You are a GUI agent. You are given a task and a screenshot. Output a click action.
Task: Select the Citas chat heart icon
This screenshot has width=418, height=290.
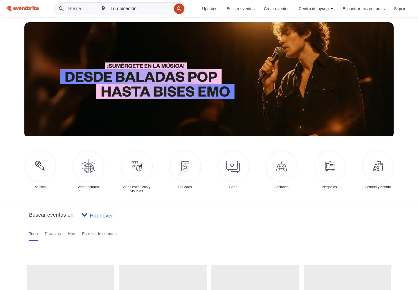coord(233,166)
